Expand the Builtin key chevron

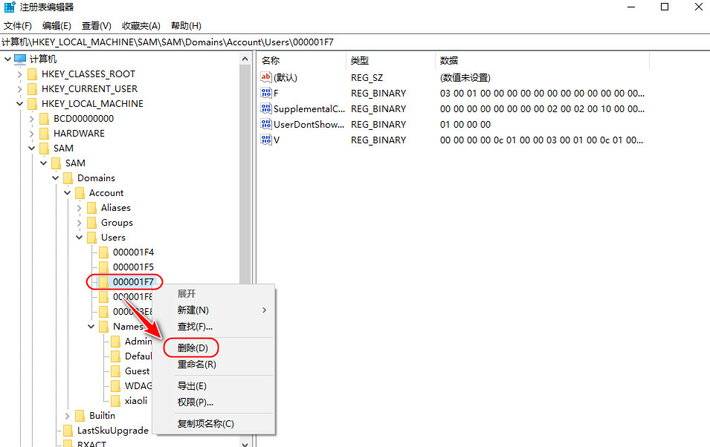pos(67,415)
